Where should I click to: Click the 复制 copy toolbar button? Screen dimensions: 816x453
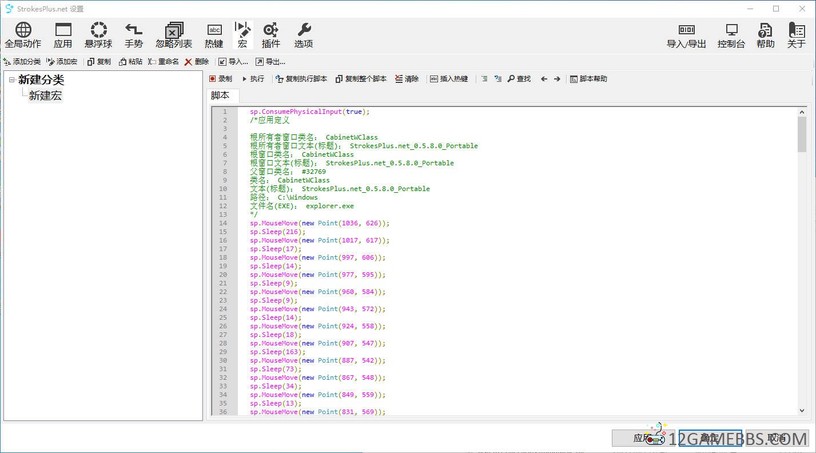(99, 62)
